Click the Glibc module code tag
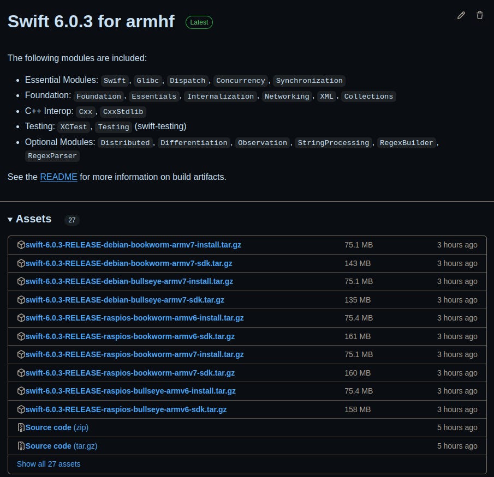The width and height of the screenshot is (494, 477). [148, 81]
